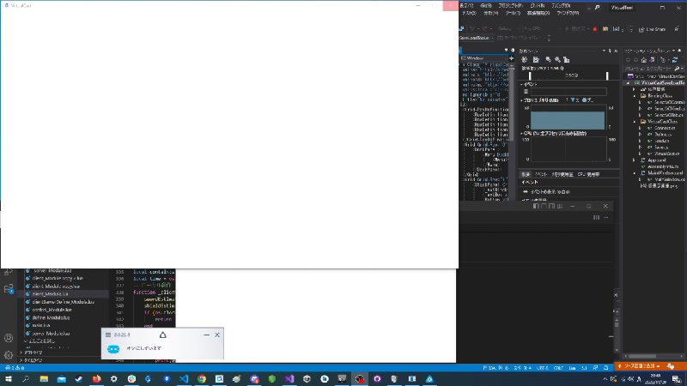Click the red stop debugging button

594,29
